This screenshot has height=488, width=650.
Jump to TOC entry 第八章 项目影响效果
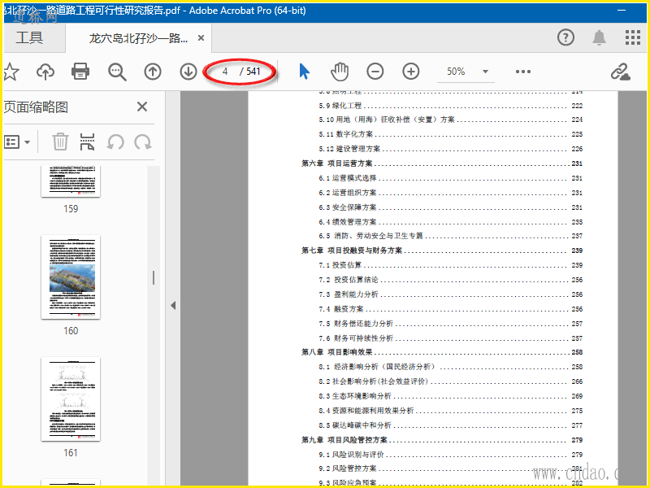pos(442,352)
